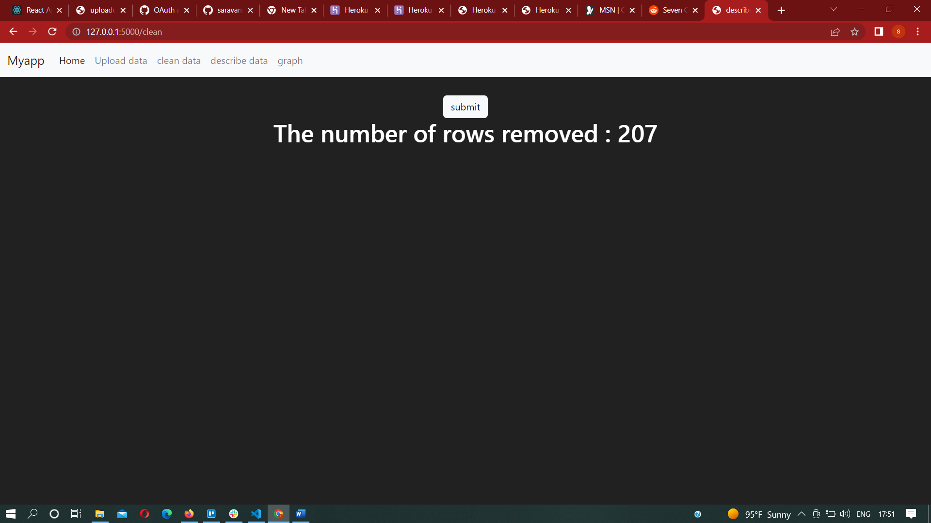Screen dimensions: 931x523
Task: Switch to the Seven Reddit tab
Action: [x=672, y=10]
